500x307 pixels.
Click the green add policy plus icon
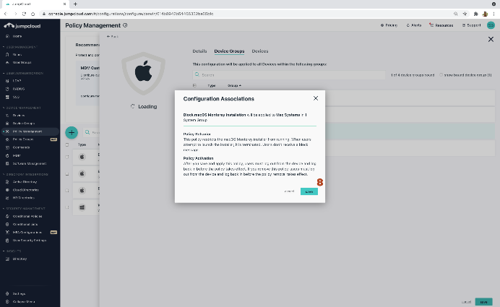click(x=72, y=132)
